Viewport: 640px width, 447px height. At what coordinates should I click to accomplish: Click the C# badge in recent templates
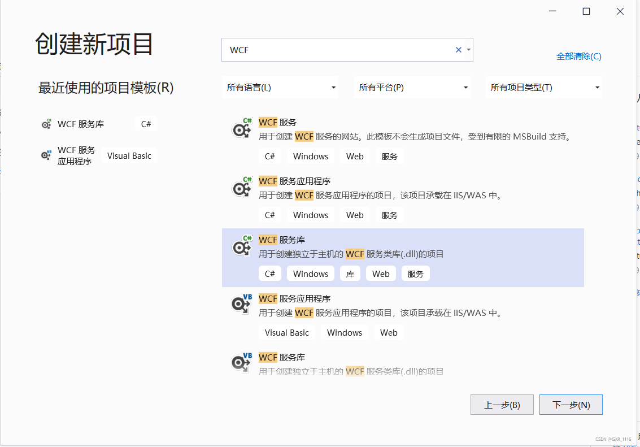(x=146, y=124)
